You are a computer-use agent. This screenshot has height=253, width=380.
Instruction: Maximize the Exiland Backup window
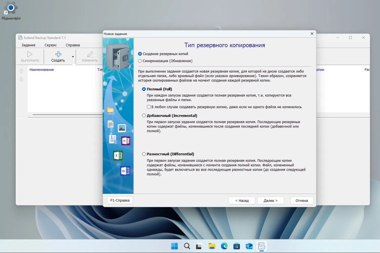[350, 38]
